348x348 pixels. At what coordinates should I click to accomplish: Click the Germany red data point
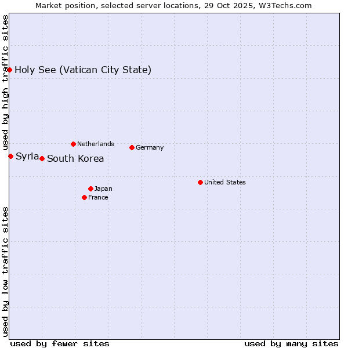pos(132,147)
